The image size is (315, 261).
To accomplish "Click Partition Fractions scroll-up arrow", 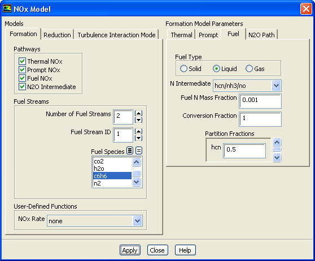I will (277, 143).
